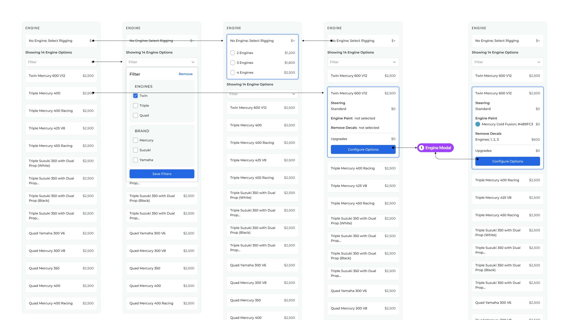Image resolution: width=569 pixels, height=320 pixels.
Task: Select the Yamaha brand checkbox
Action: pyautogui.click(x=135, y=160)
